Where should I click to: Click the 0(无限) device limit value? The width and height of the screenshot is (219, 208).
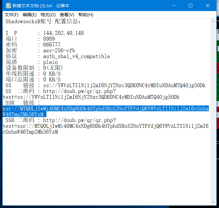[53, 68]
